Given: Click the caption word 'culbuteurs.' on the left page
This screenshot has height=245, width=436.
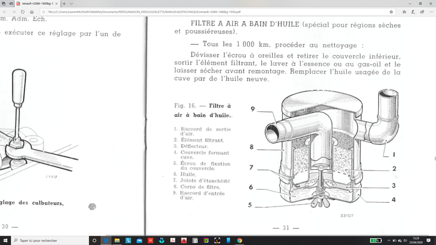Looking at the screenshot, I should [x=48, y=203].
